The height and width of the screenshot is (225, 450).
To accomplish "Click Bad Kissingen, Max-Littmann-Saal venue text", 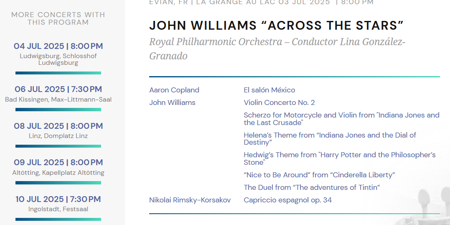I will pyautogui.click(x=58, y=100).
